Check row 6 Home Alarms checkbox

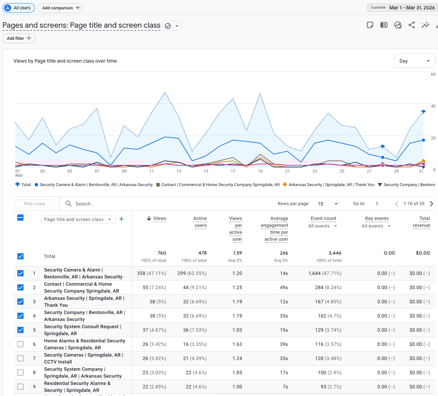point(20,344)
